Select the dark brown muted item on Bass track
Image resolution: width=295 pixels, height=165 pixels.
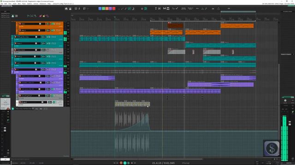click(175, 26)
